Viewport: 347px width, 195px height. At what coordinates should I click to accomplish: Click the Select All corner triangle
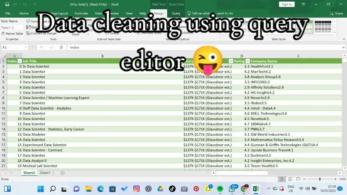click(x=4, y=56)
